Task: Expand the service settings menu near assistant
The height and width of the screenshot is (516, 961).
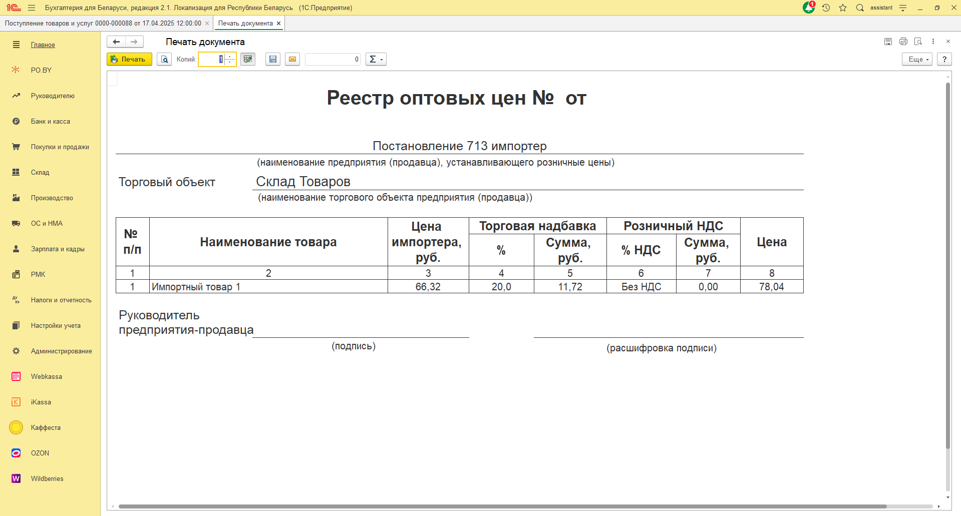Action: click(x=903, y=8)
